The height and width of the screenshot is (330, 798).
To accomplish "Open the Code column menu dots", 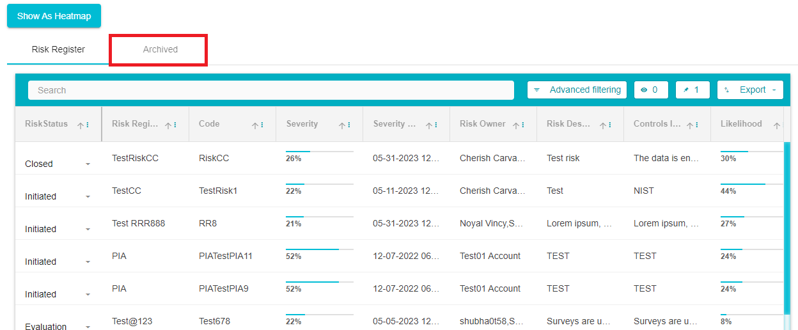I will [x=262, y=125].
